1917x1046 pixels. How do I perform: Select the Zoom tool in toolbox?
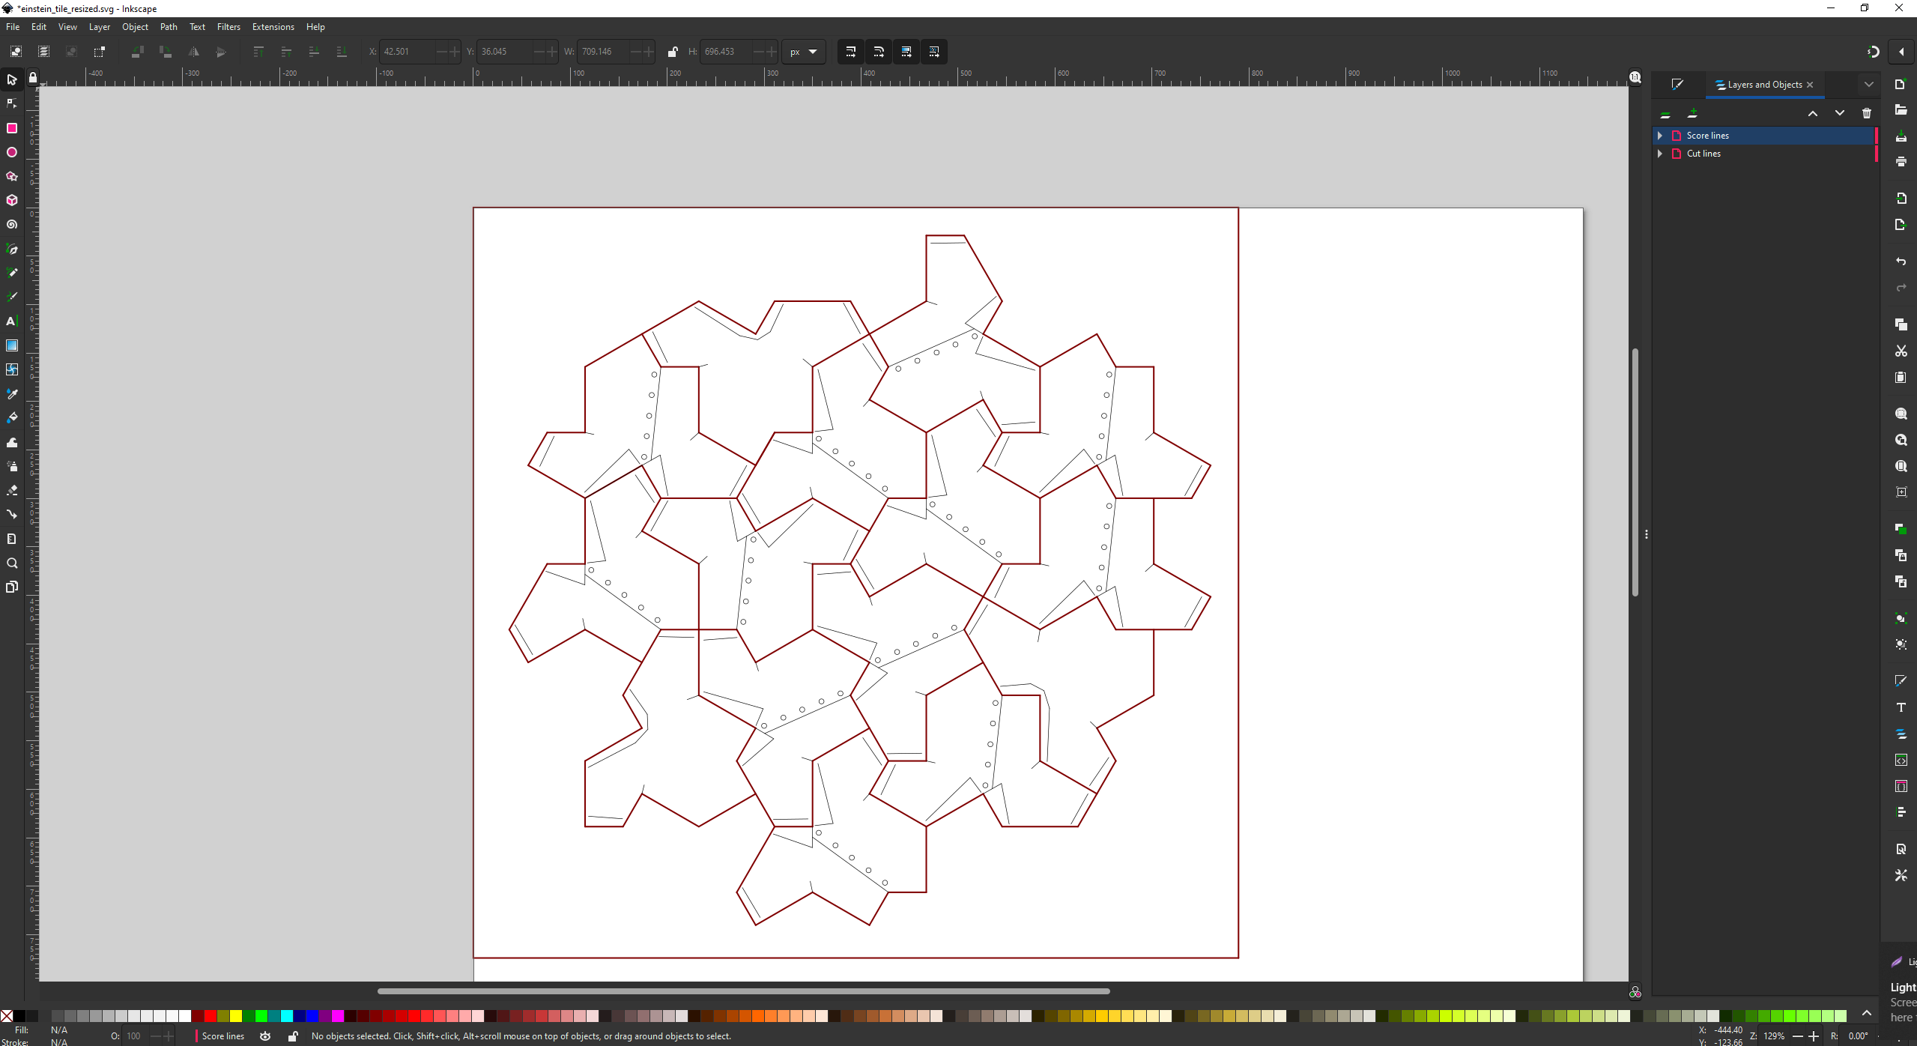coord(11,563)
